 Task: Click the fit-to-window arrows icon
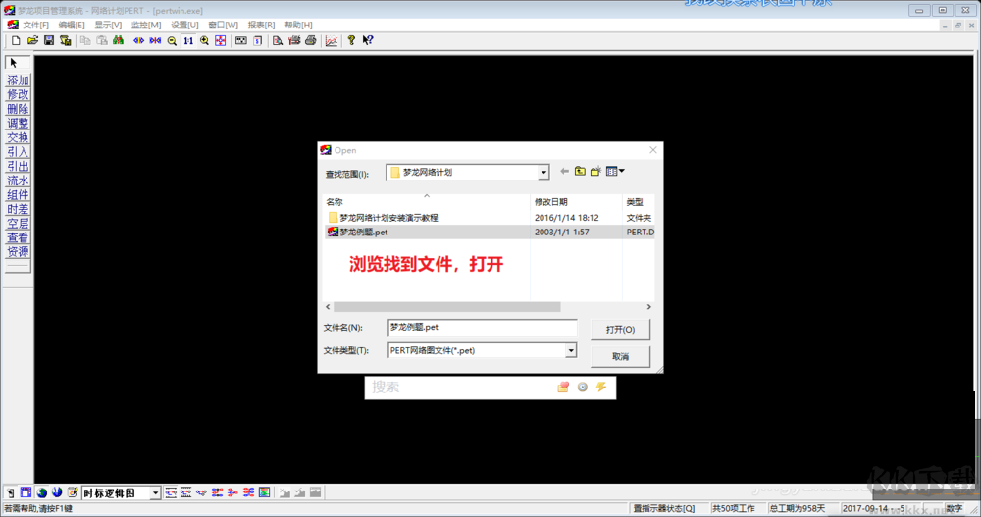pos(220,40)
